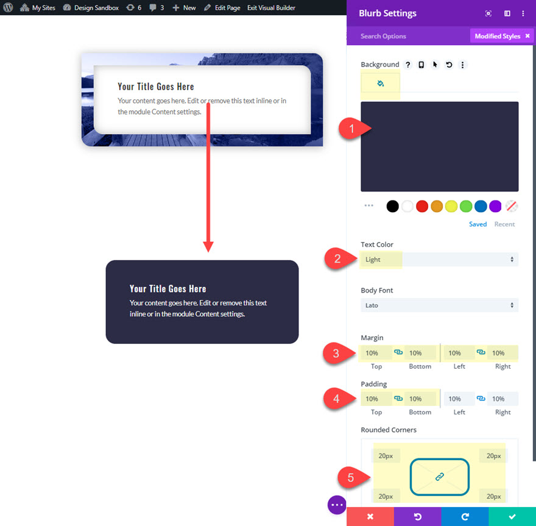Toggle Padding top-bottom link icon
The image size is (536, 526).
pos(398,399)
